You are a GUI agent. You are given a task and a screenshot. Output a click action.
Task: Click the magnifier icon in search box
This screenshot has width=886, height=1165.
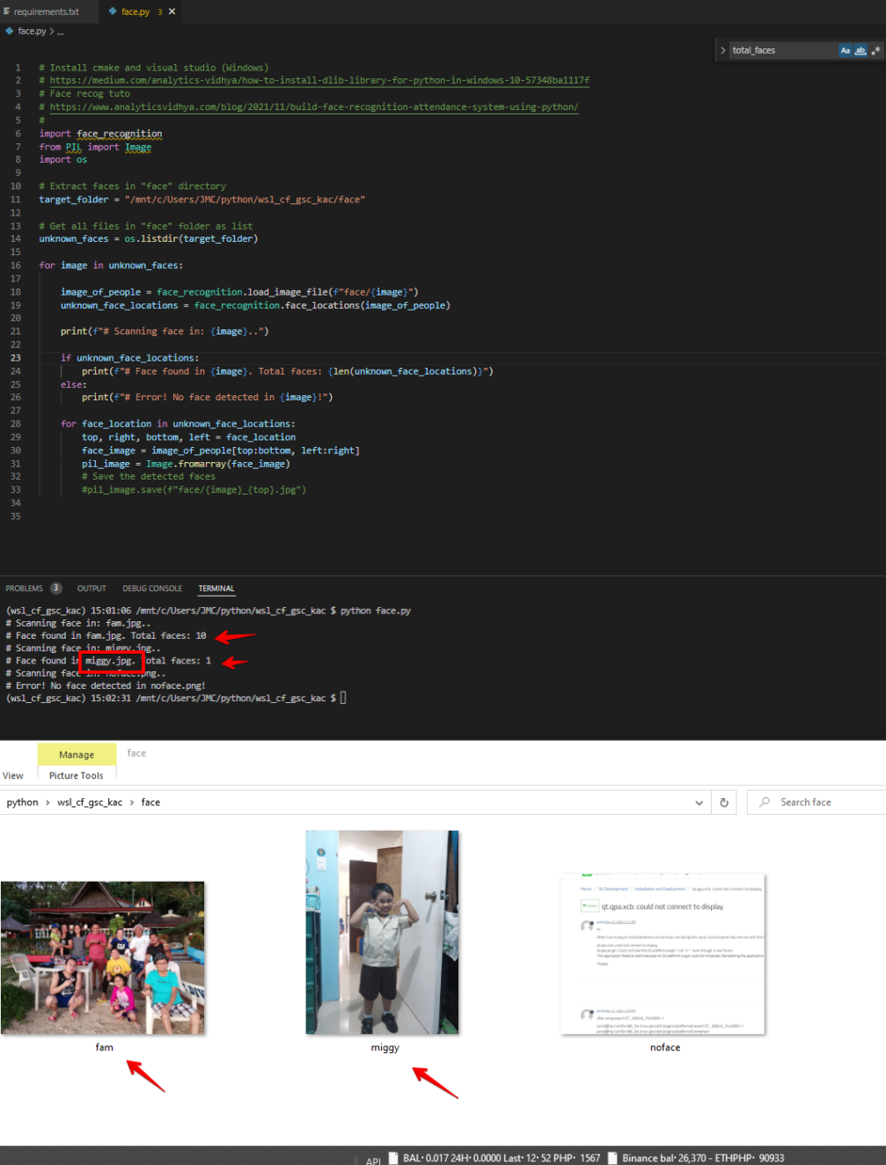(765, 802)
